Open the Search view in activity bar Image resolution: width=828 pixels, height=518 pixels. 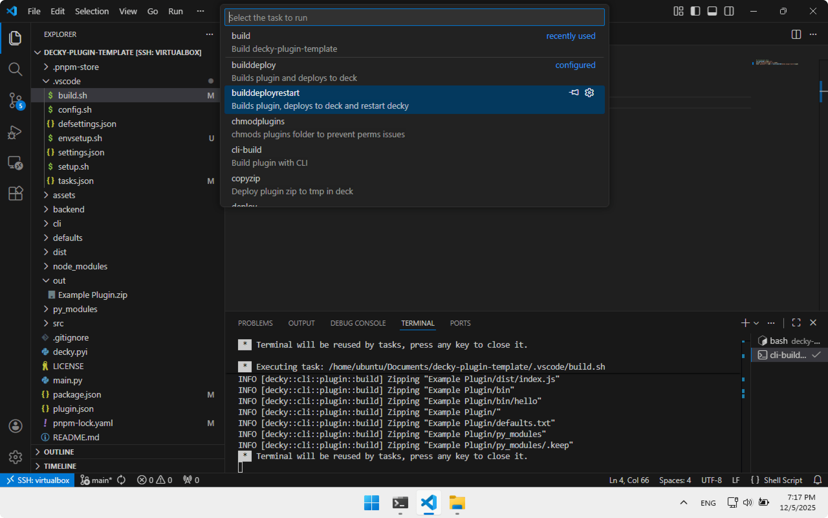(x=15, y=69)
